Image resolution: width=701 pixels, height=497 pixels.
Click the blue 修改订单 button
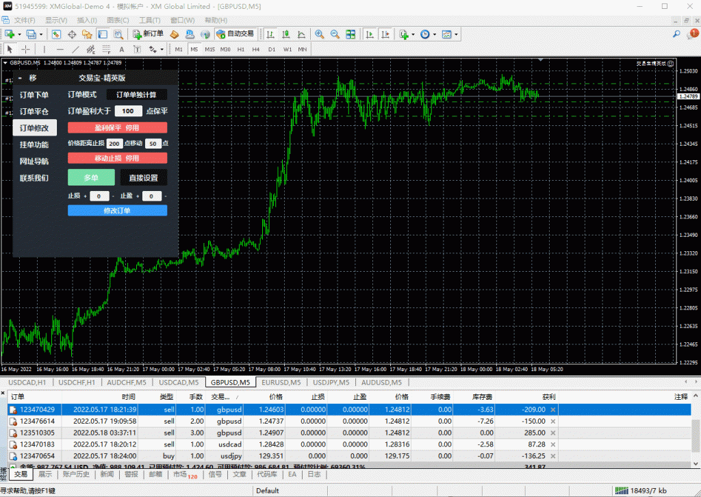point(117,211)
